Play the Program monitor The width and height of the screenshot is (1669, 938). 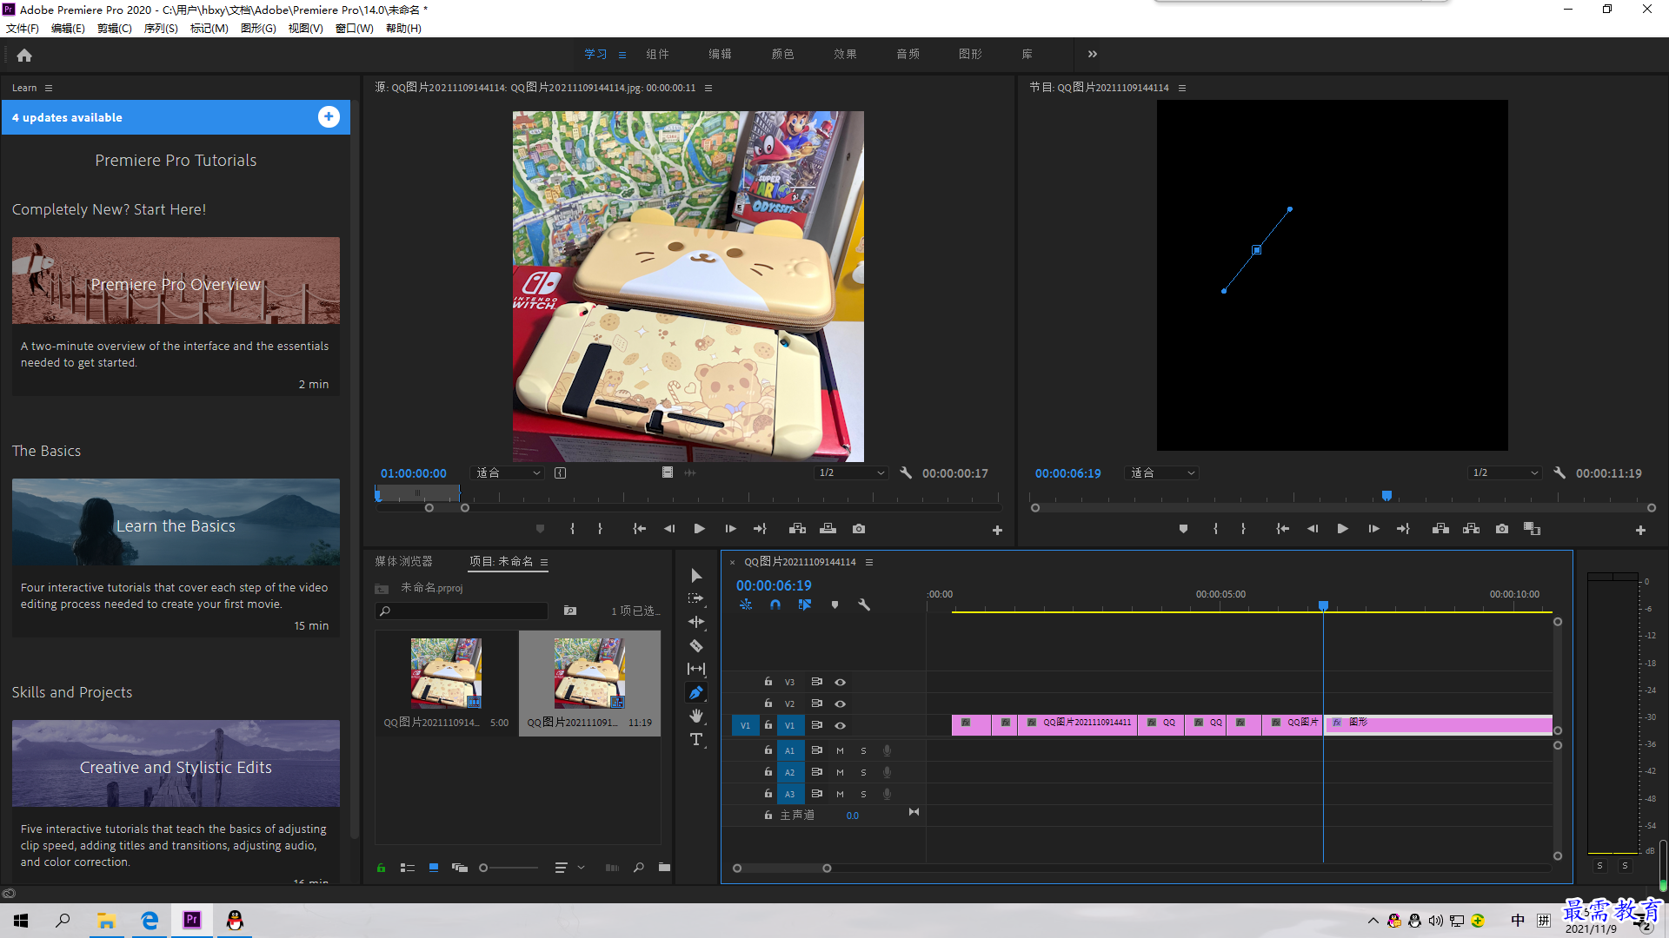pos(1342,529)
